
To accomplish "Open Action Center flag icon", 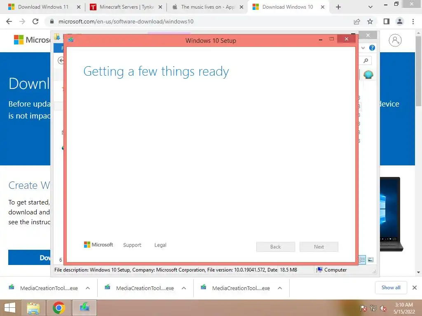I will click(363, 308).
